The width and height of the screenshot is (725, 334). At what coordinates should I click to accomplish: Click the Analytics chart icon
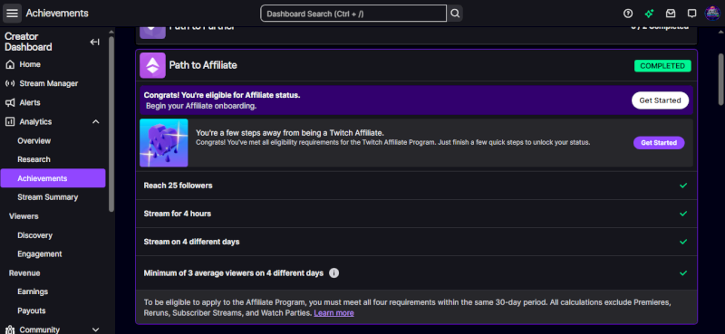10,121
